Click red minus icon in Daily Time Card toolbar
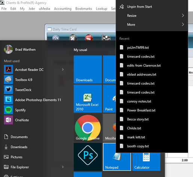 [89, 37]
